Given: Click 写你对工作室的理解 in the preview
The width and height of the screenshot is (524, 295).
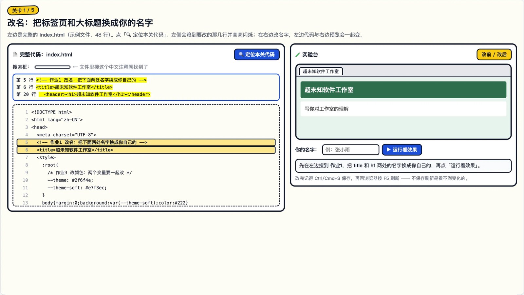Looking at the screenshot, I should pos(327,109).
